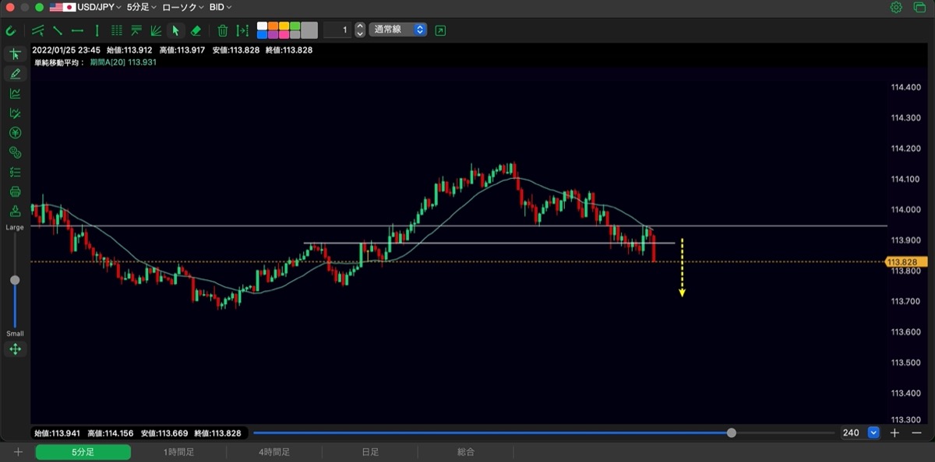Select the vertical line drawing tool
Viewport: 935px width, 462px height.
[97, 30]
